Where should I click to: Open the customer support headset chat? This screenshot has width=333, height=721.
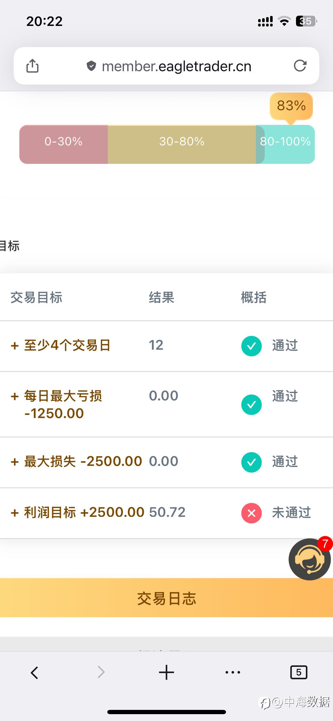[x=309, y=559]
